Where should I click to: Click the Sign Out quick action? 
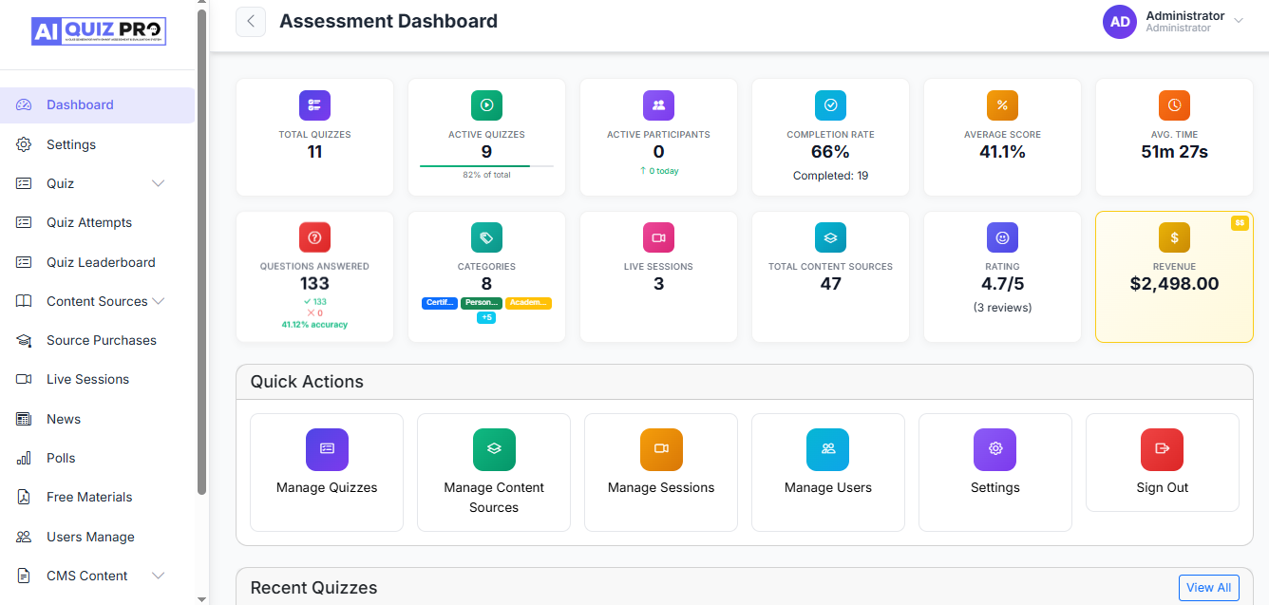point(1163,463)
